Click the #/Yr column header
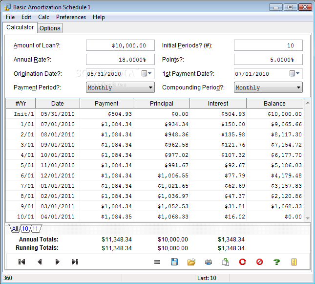 (21, 103)
